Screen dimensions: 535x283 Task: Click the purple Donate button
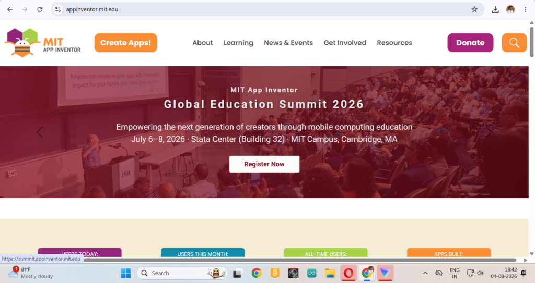pyautogui.click(x=470, y=43)
